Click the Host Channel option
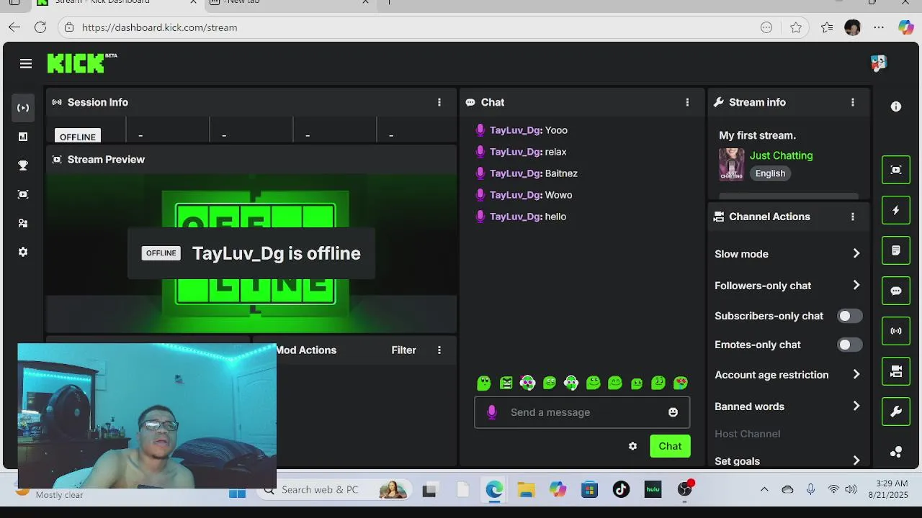922x518 pixels. pos(747,434)
